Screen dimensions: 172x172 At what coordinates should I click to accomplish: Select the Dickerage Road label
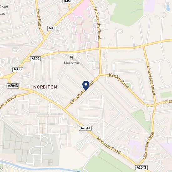coord(151,80)
